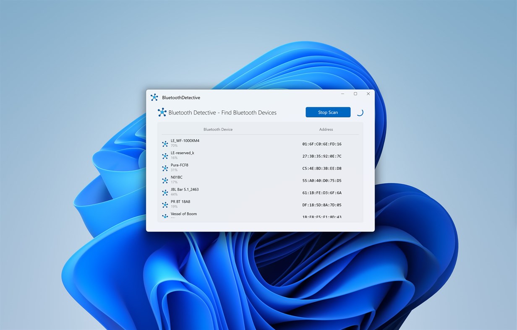Screen dimensions: 517x330
Task: Click the Bluetooth icon next to PR BT 18A8
Action: click(164, 204)
